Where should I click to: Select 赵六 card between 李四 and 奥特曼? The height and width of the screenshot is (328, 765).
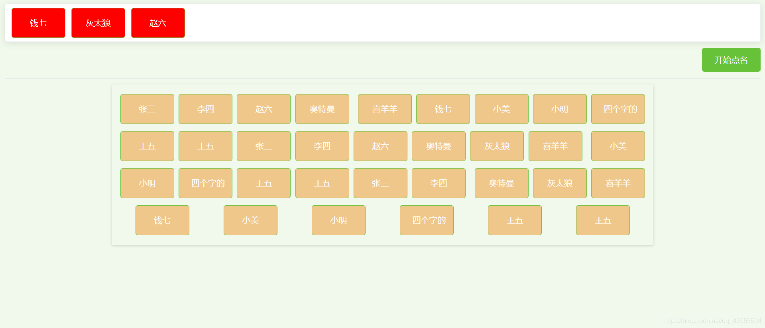[380, 146]
